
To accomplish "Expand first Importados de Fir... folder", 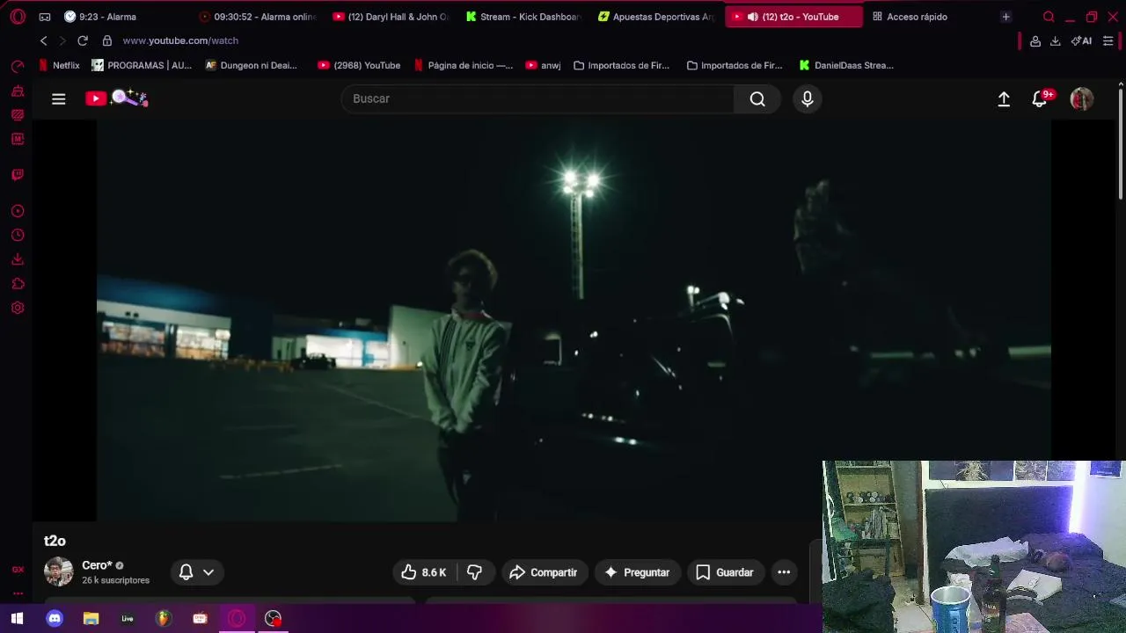I will pos(621,65).
